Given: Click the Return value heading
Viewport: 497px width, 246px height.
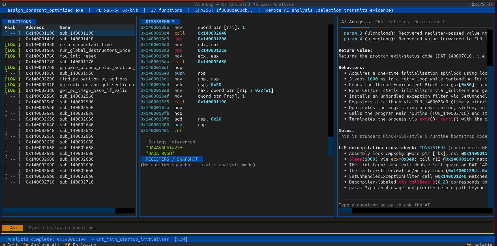Looking at the screenshot, I should [355, 50].
